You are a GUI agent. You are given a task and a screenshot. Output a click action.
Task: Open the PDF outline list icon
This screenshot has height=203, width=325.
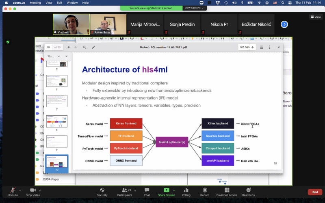262,47
